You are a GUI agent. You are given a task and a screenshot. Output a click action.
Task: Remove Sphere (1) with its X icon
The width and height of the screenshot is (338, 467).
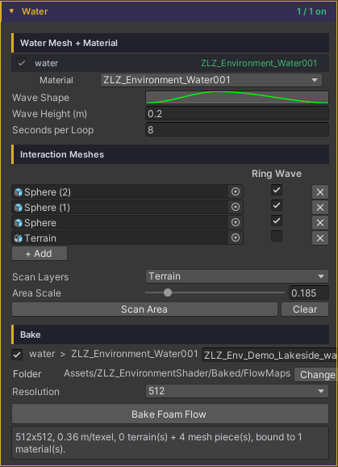pos(320,208)
